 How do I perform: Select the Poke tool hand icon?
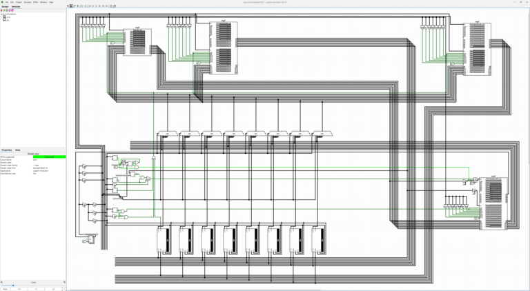click(68, 6)
